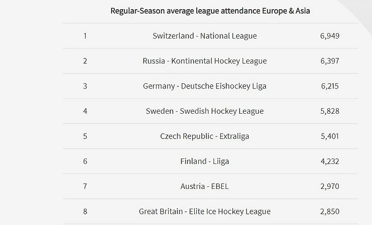Click the 6,949 attendance value

(x=330, y=36)
